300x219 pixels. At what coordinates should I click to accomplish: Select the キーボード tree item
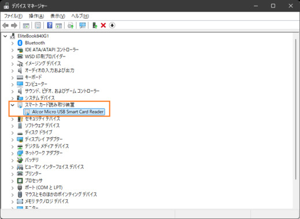click(x=33, y=77)
